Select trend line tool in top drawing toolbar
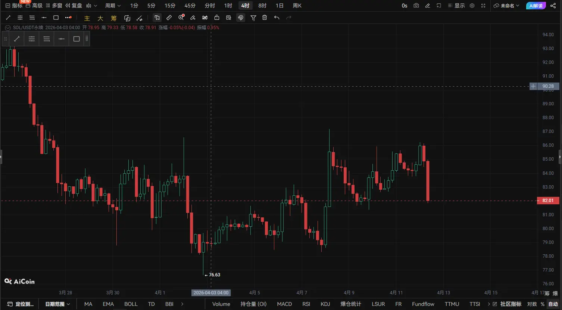 pyautogui.click(x=8, y=18)
